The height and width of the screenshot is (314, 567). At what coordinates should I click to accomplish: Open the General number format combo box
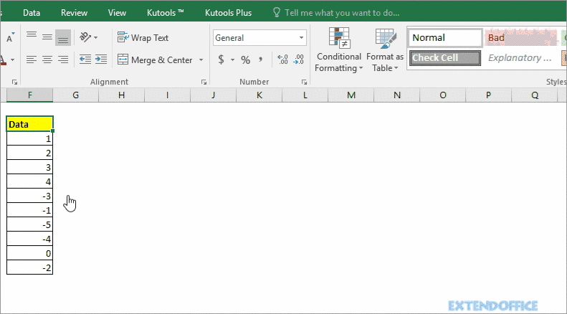[x=259, y=37]
